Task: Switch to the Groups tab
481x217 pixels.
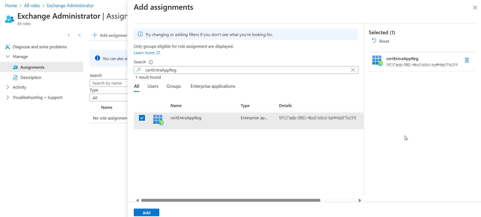Action: point(174,86)
